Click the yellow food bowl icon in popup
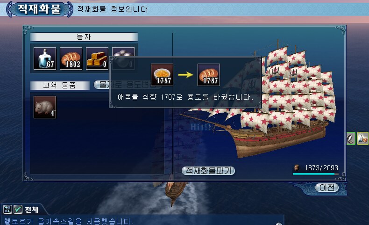 (x=162, y=75)
